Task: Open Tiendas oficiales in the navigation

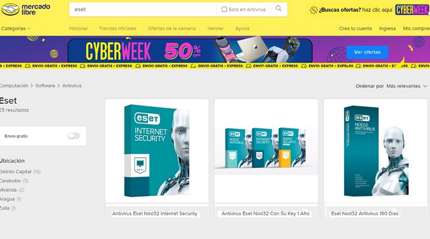Action: click(118, 28)
